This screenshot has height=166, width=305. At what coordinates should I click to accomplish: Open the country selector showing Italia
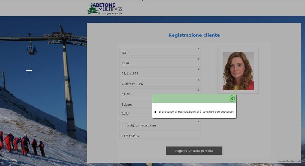[136, 113]
